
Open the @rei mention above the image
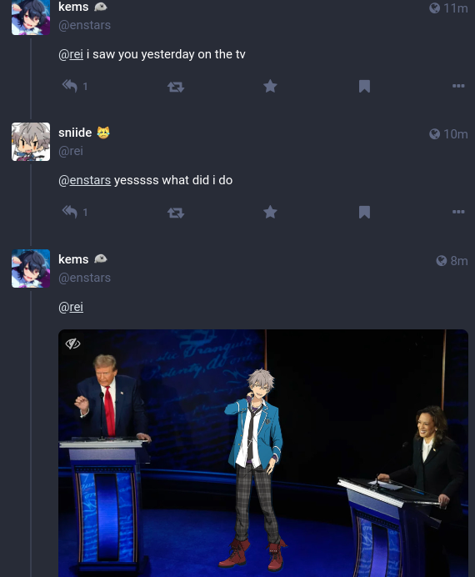pyautogui.click(x=71, y=307)
